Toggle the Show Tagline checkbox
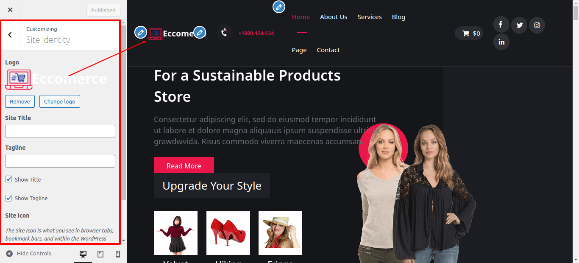Image resolution: width=579 pixels, height=263 pixels. tap(8, 198)
